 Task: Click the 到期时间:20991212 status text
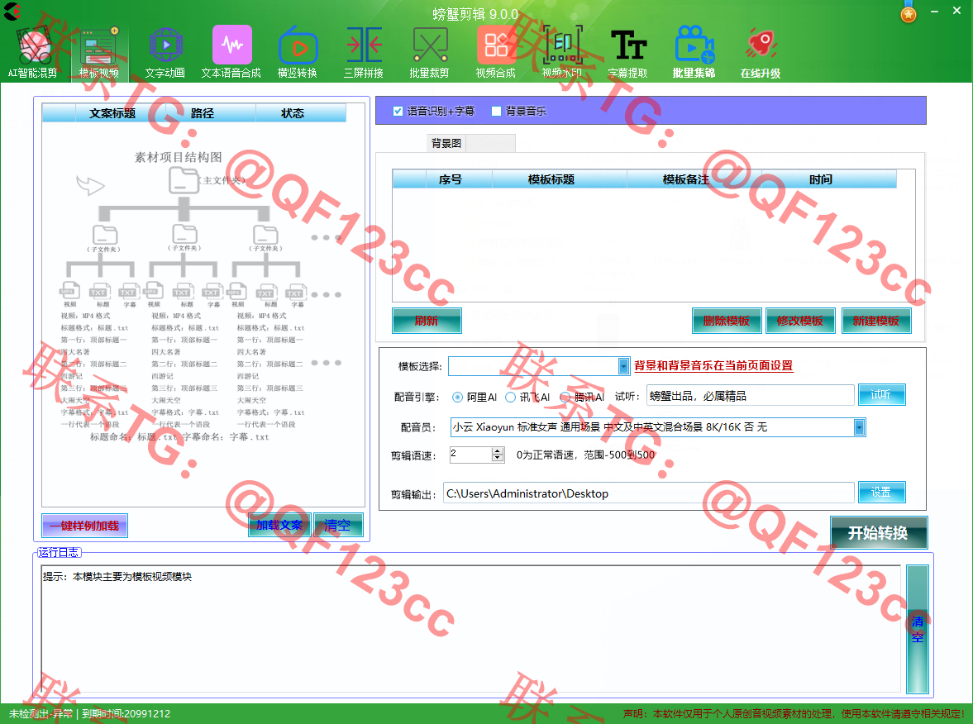pos(126,714)
